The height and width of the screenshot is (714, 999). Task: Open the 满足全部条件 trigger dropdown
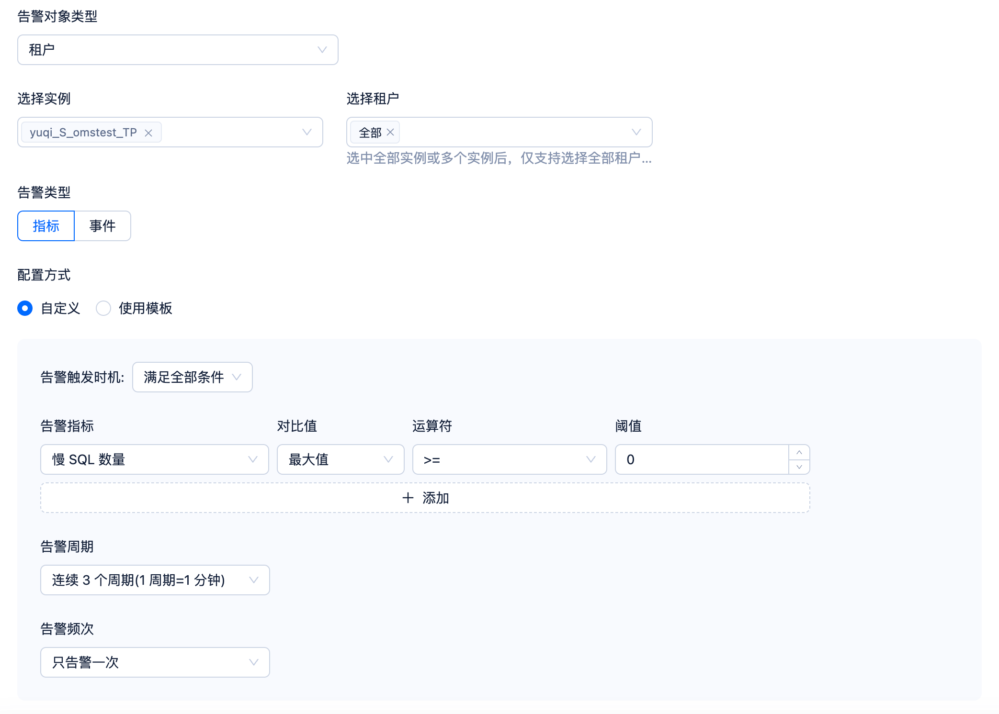pyautogui.click(x=192, y=377)
